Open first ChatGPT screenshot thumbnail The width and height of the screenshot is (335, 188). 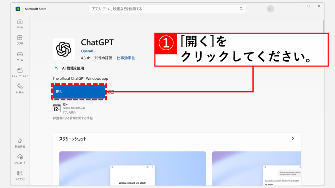(x=132, y=169)
